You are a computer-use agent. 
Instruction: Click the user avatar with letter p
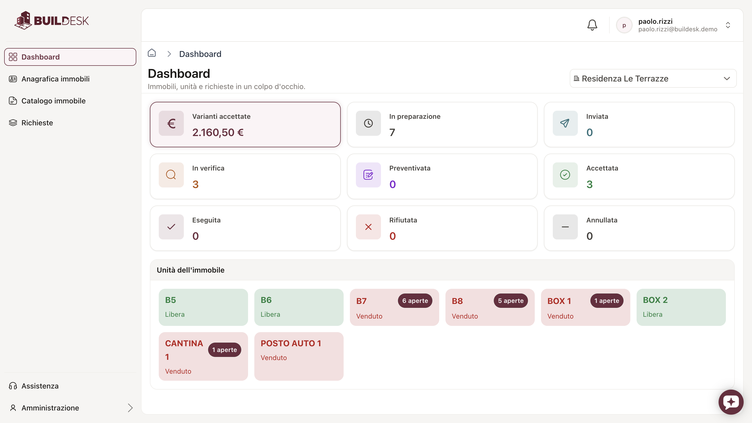tap(624, 25)
